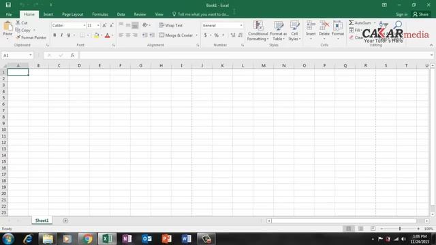Align text to the right
This screenshot has width=436, height=245.
pyautogui.click(x=135, y=35)
